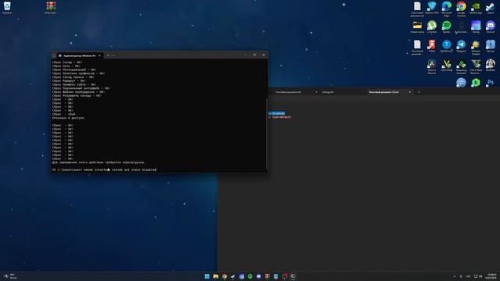Open Chrome from the taskbar
This screenshot has width=500, height=281.
tap(224, 276)
